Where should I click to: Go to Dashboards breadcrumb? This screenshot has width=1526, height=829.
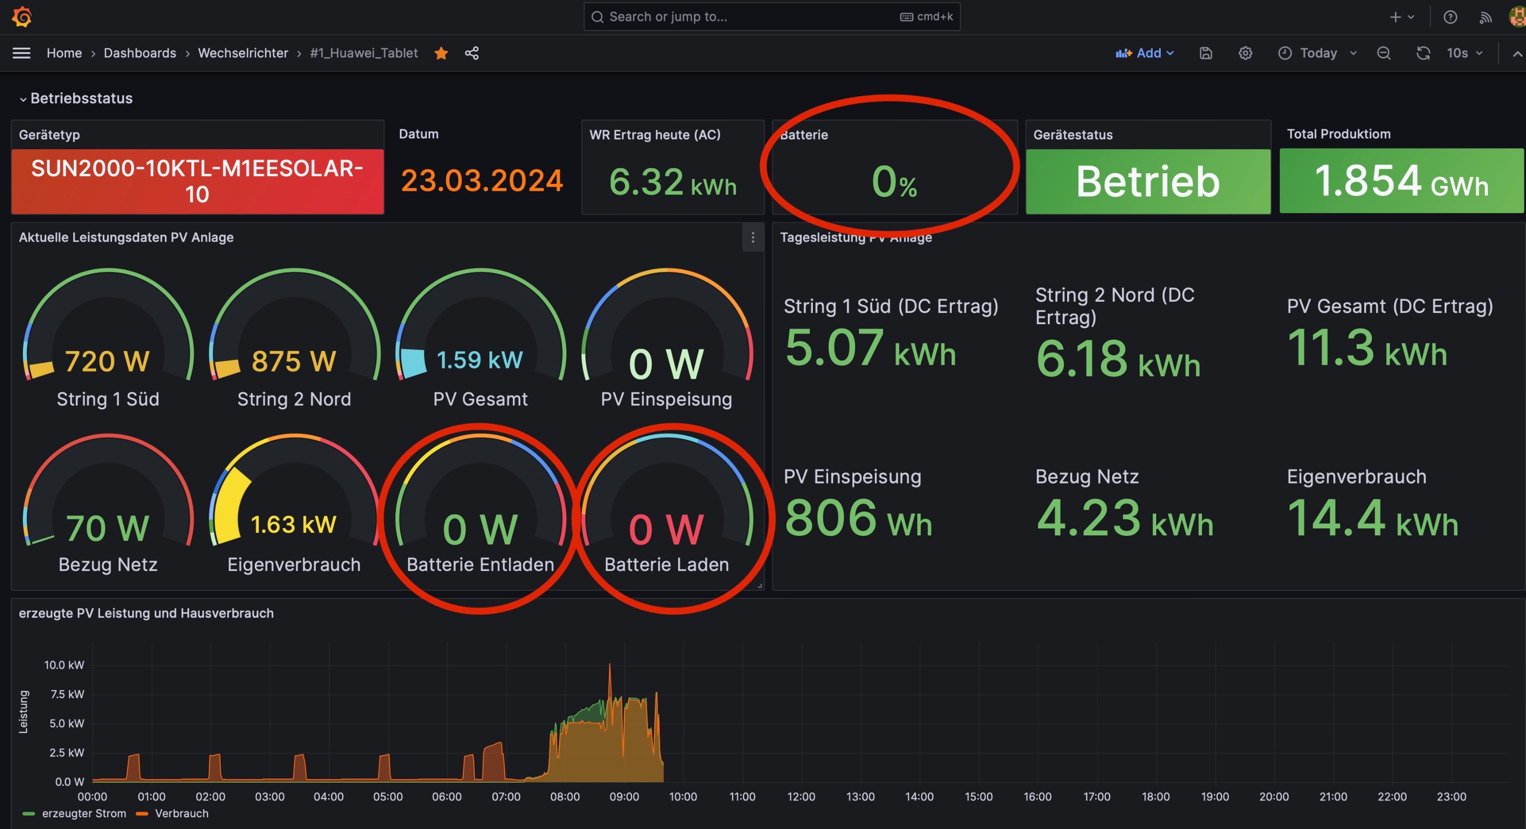140,53
